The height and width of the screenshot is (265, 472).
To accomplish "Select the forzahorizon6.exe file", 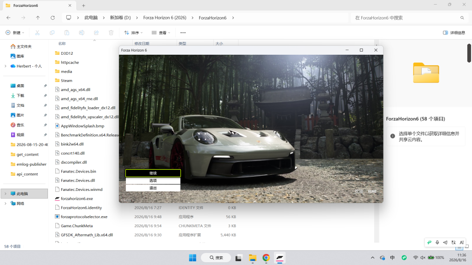I will point(77,199).
